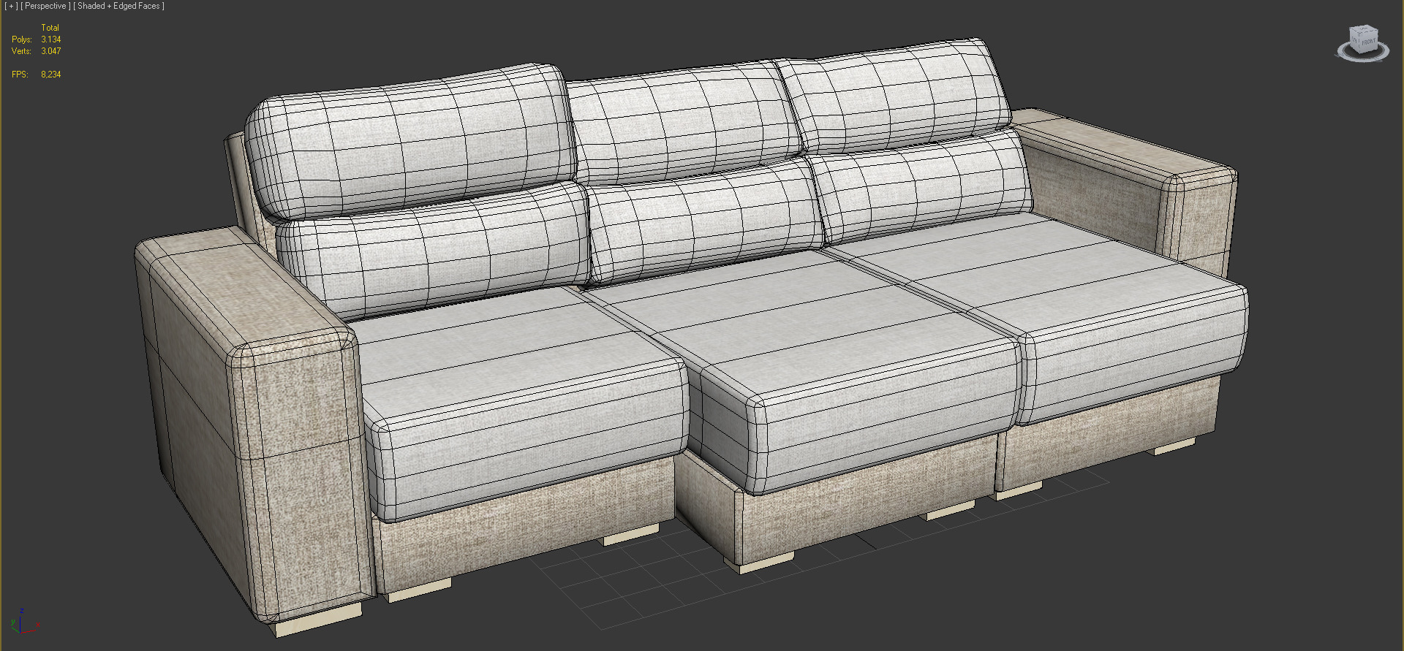Open the [ + ] viewport general menu
The width and height of the screenshot is (1404, 651).
coord(11,6)
